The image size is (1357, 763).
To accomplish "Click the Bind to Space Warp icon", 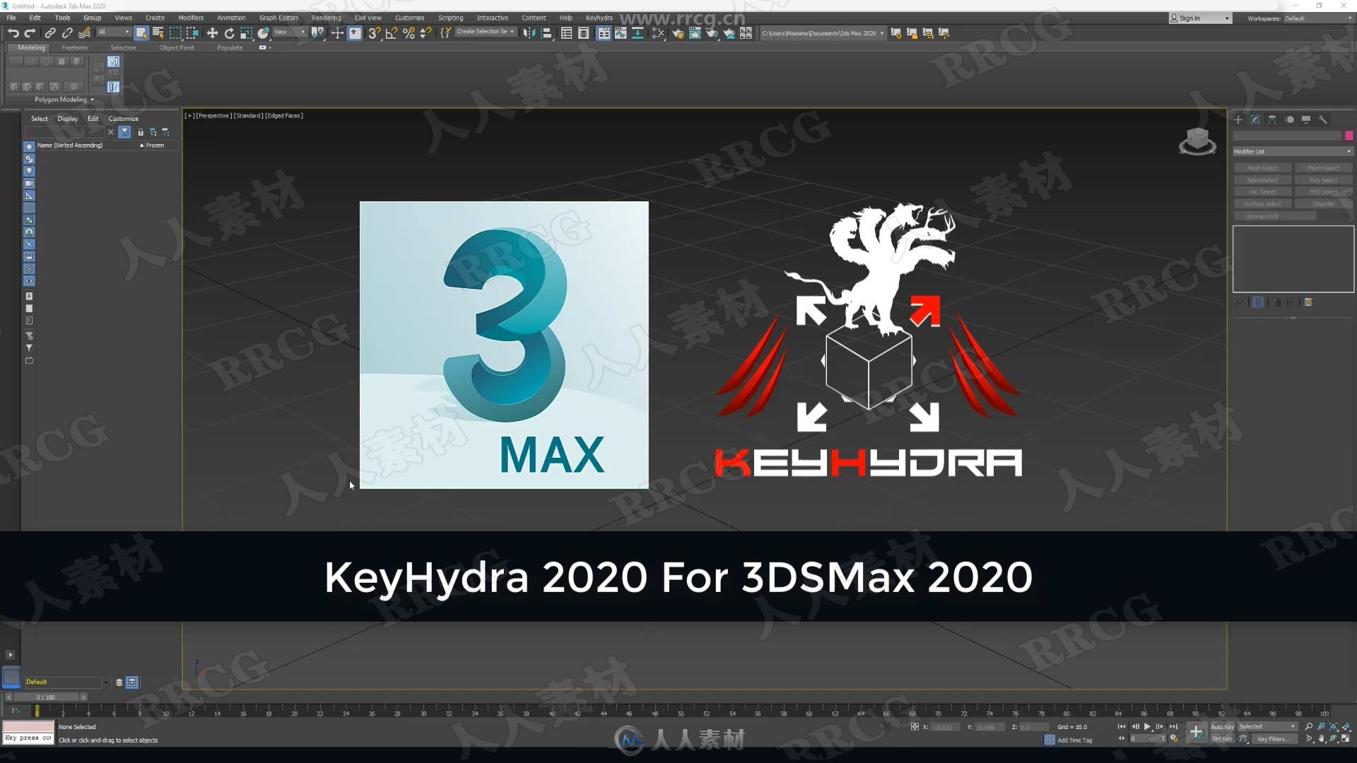I will (84, 33).
